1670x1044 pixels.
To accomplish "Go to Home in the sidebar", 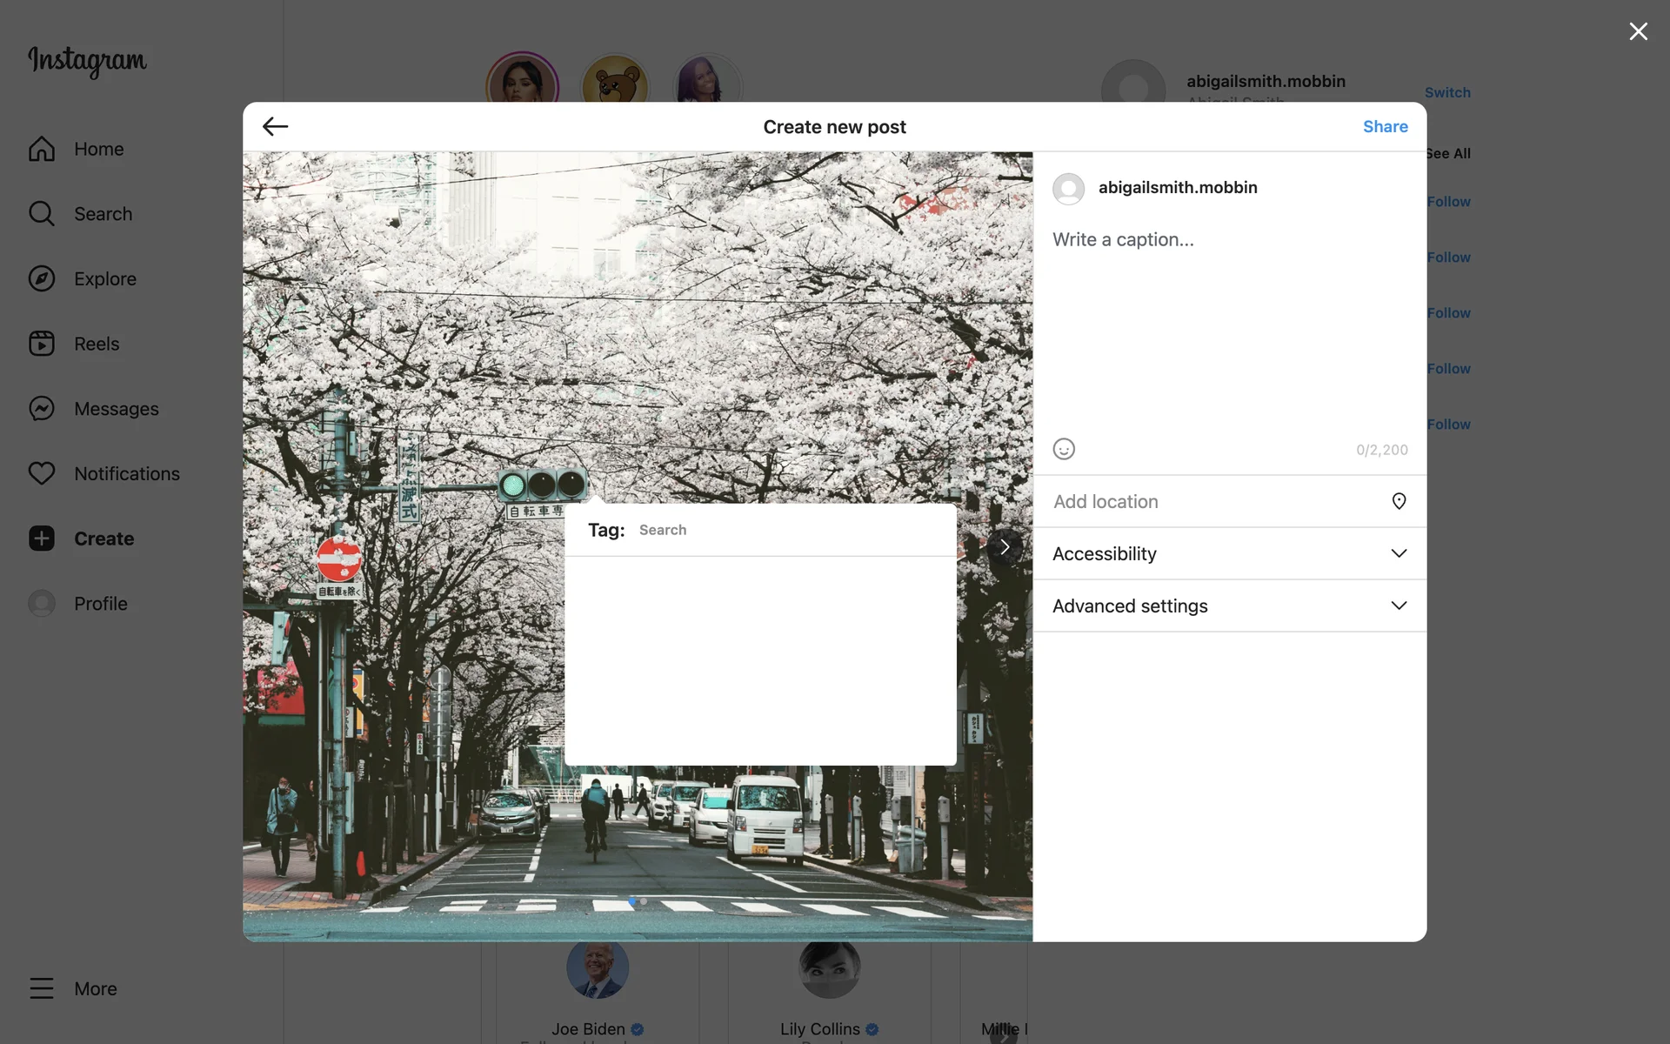I will click(x=98, y=149).
